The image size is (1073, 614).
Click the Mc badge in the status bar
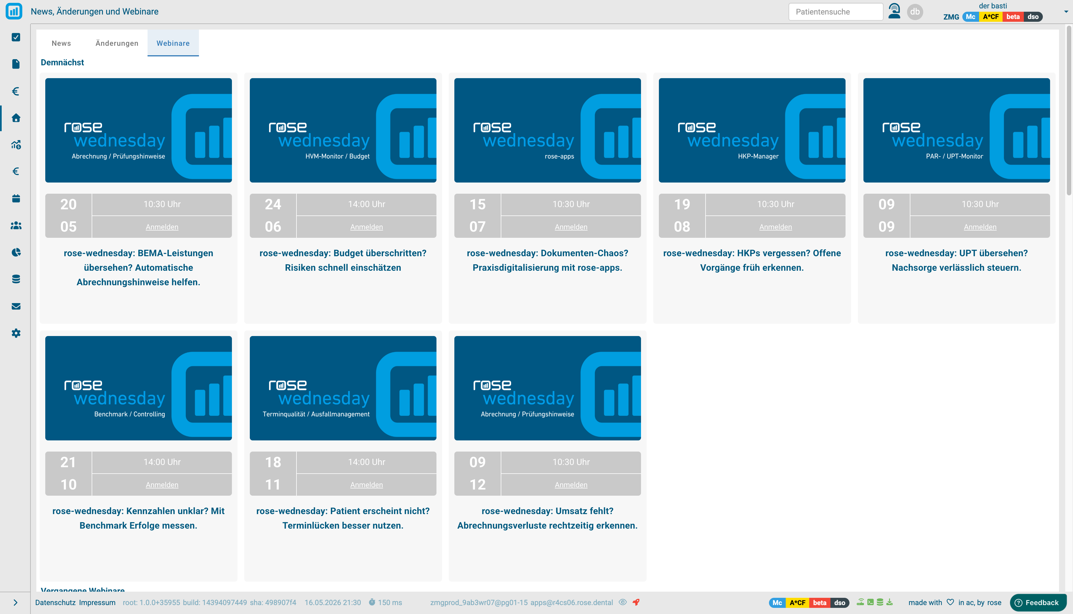777,603
